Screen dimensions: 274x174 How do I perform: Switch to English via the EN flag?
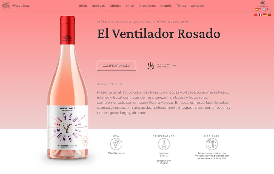pyautogui.click(x=267, y=9)
